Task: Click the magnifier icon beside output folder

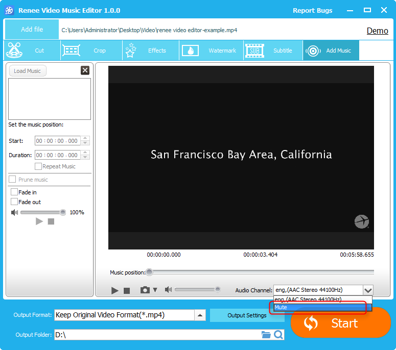Action: [278, 335]
